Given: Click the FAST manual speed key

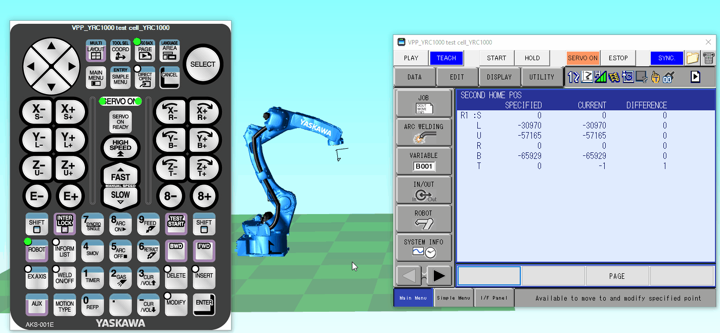Looking at the screenshot, I should [x=120, y=175].
